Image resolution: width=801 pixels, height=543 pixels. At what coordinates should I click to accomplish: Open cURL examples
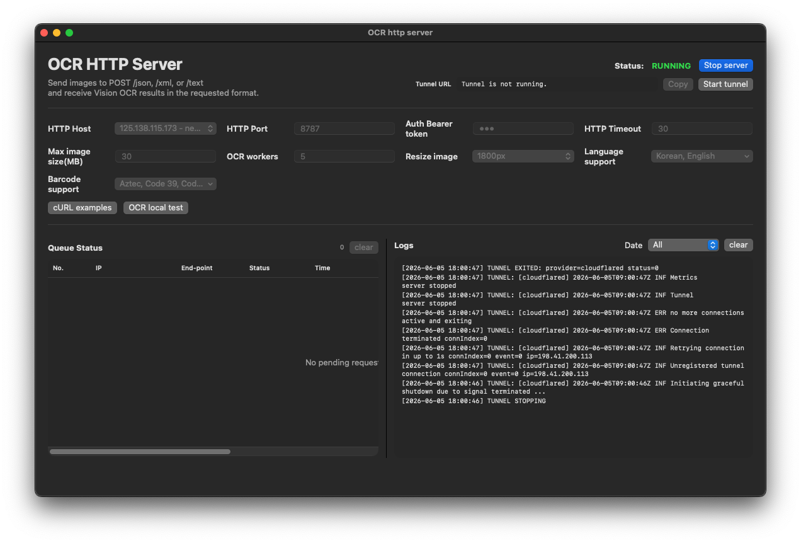click(82, 207)
